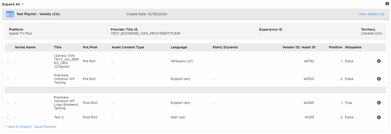Click the Language column header
Image resolution: width=391 pixels, height=134 pixels.
[x=179, y=47]
